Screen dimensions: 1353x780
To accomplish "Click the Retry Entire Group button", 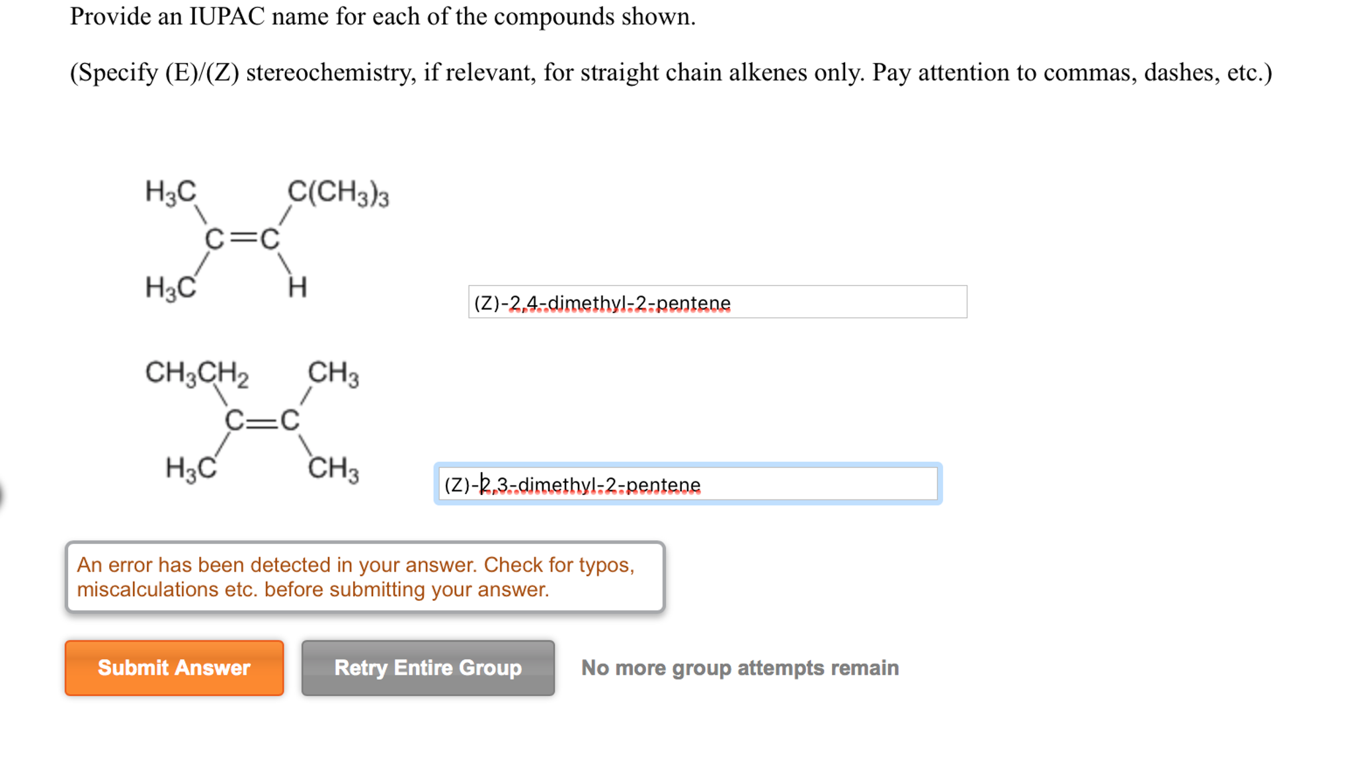I will [427, 668].
